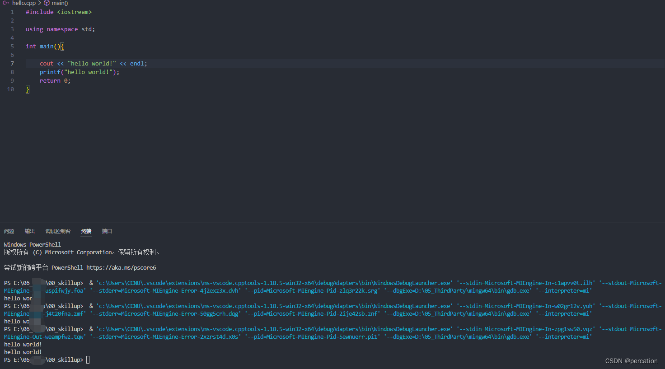Open the main() symbol breadcrumb dropdown
Screen dimensions: 665x369
(59, 3)
